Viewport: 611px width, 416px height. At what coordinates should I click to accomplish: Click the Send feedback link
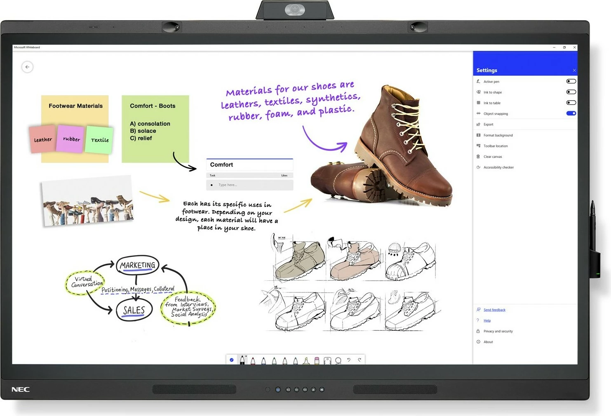(494, 310)
